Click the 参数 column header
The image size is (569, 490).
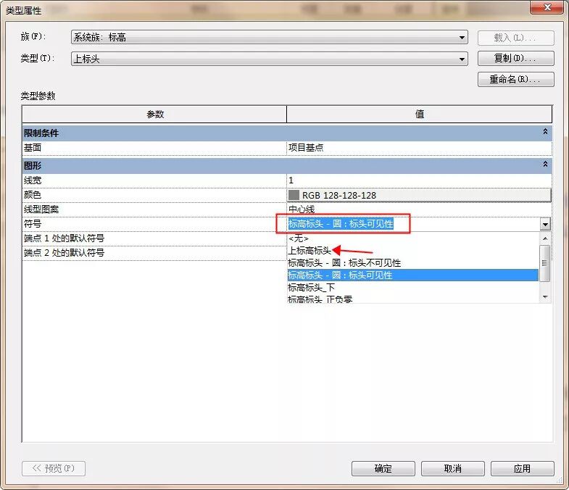pos(154,115)
